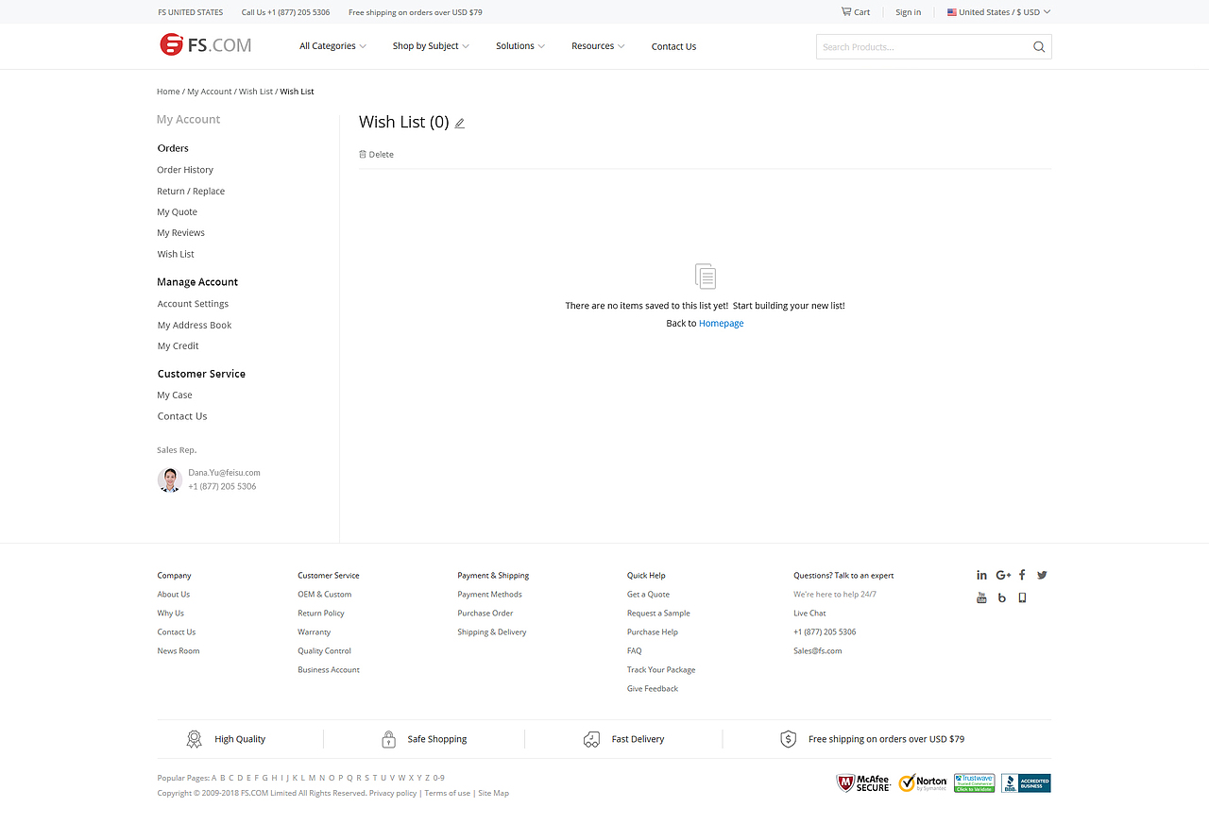
Task: Open Return / Replace in sidebar
Action: (x=191, y=191)
